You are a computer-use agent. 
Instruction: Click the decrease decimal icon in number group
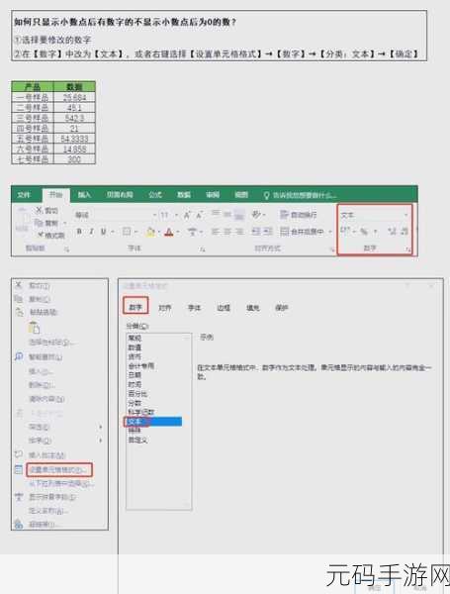tap(405, 231)
